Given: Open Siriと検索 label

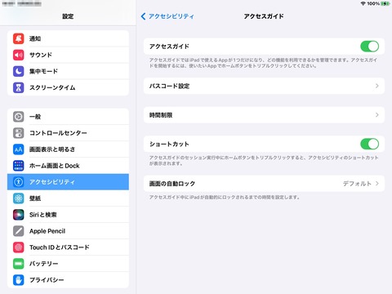Looking at the screenshot, I should 43,215.
